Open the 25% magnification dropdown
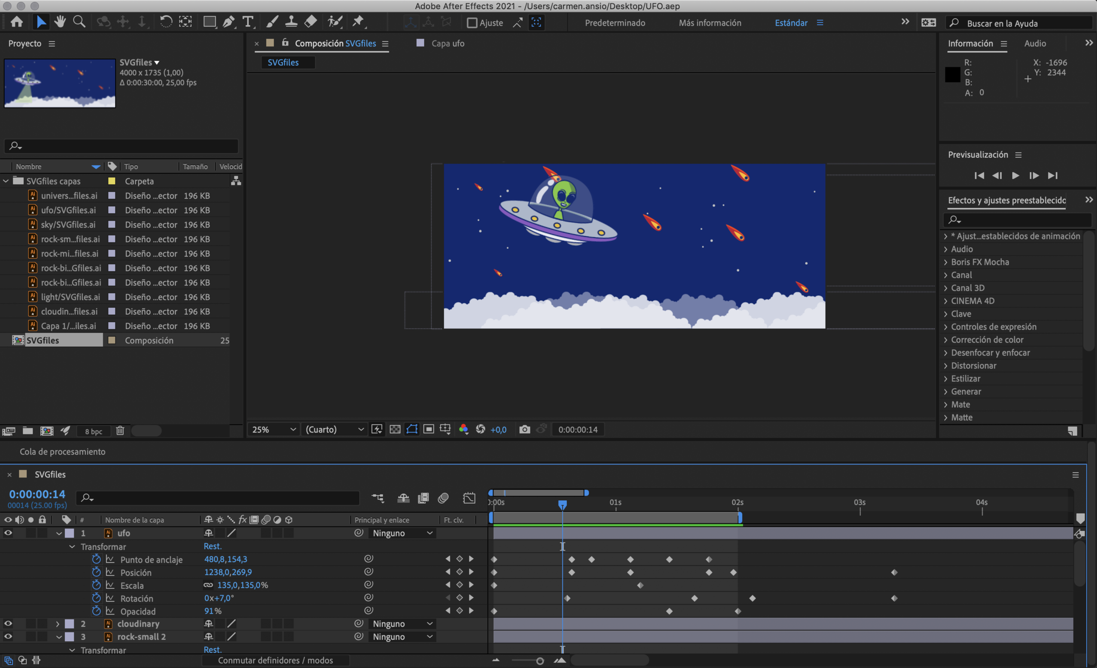 coord(274,429)
